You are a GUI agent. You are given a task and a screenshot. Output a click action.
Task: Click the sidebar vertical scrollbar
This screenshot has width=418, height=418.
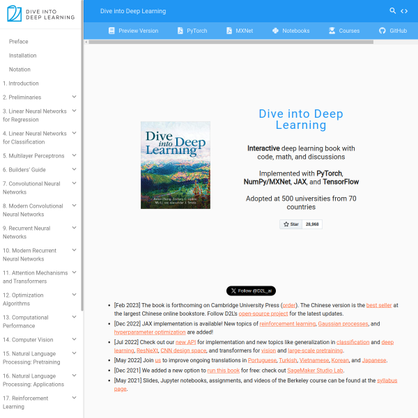pyautogui.click(x=82, y=156)
